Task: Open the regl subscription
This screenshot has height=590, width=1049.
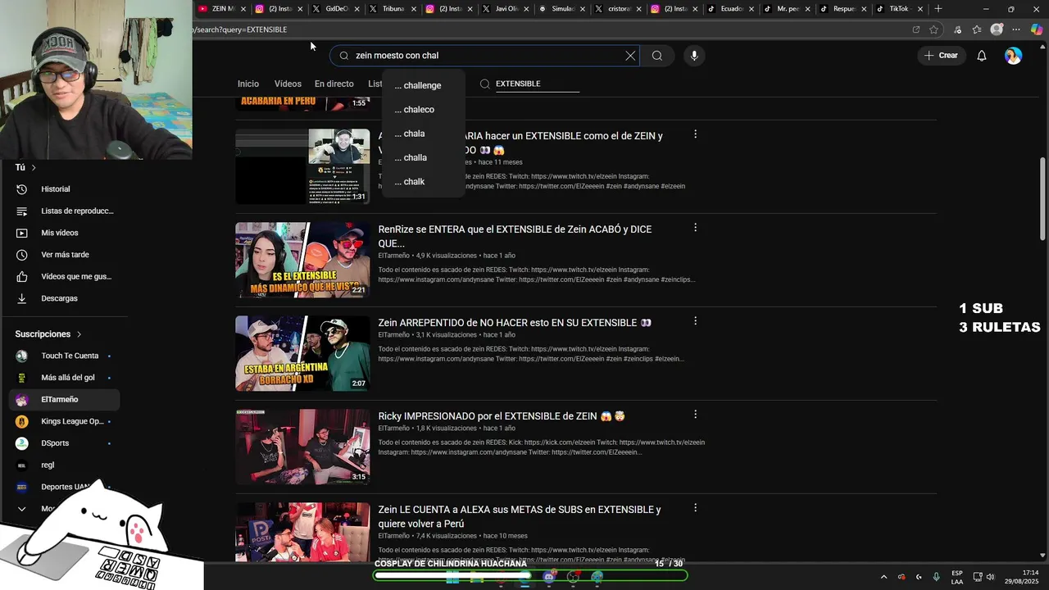Action: (64, 465)
